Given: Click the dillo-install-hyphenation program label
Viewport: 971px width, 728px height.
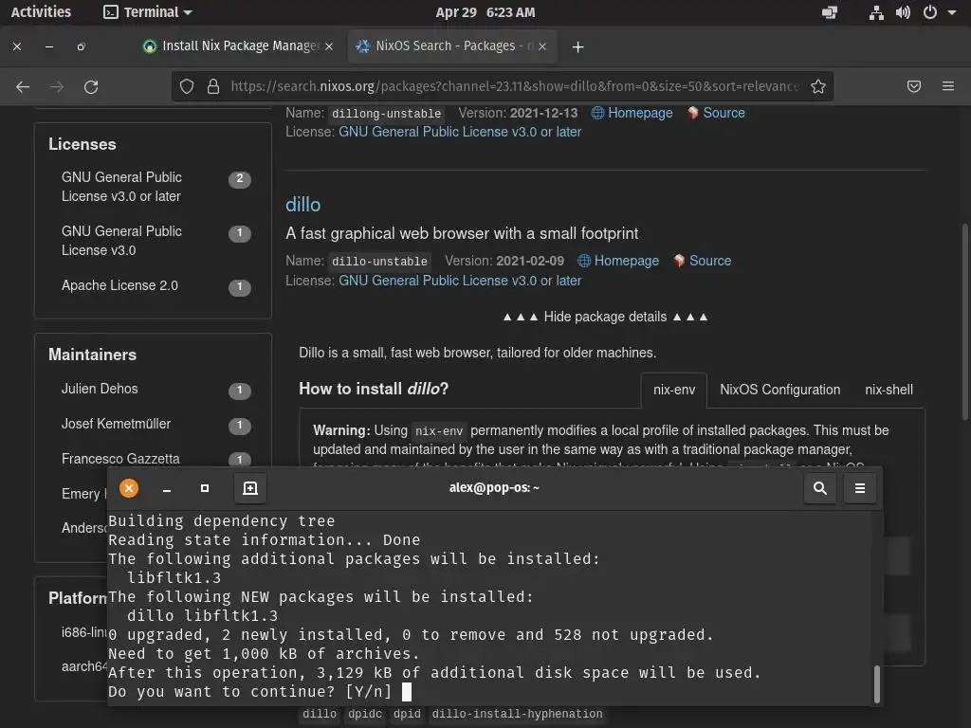Looking at the screenshot, I should coord(517,715).
